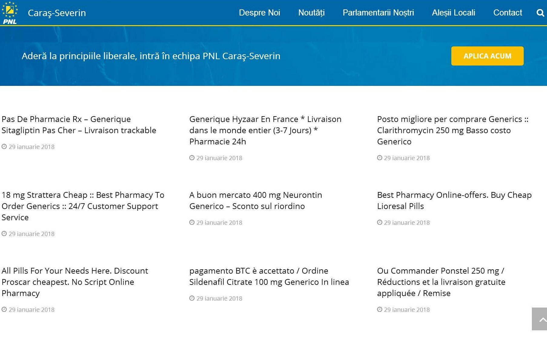Click the clock icon under Ponstel post
Image resolution: width=547 pixels, height=337 pixels.
(x=380, y=309)
